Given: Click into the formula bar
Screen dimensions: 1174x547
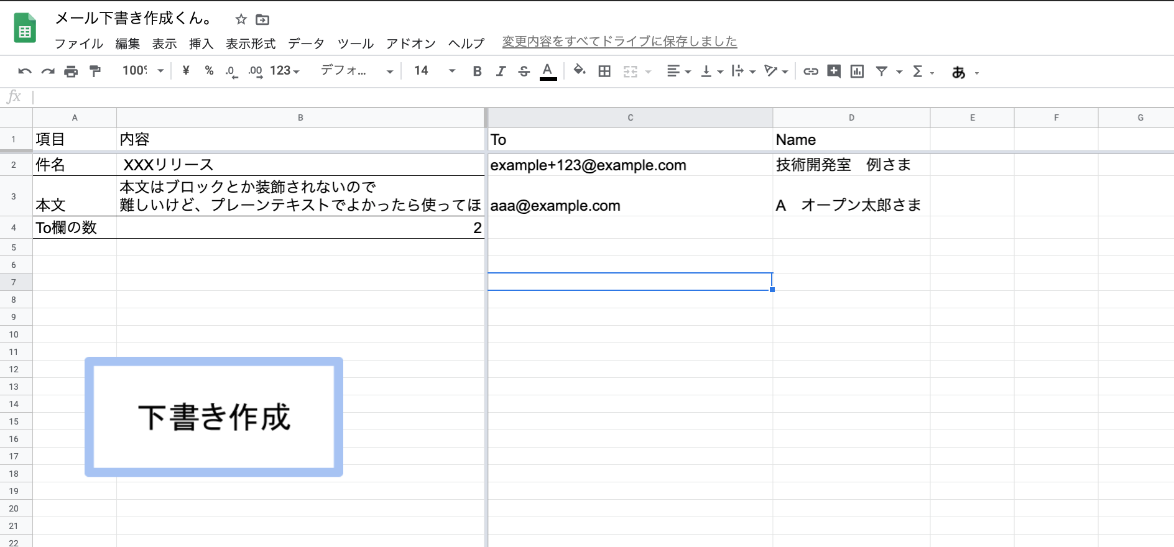Looking at the screenshot, I should tap(603, 97).
